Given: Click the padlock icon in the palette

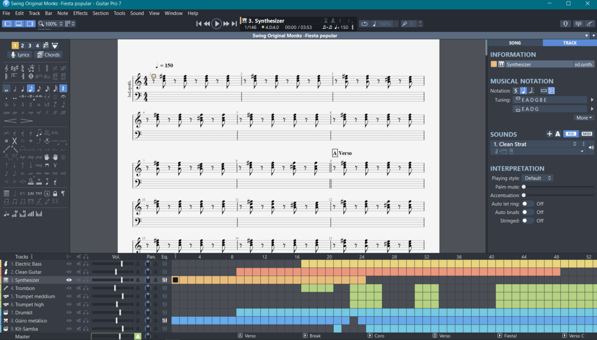Looking at the screenshot, I should click(55, 194).
